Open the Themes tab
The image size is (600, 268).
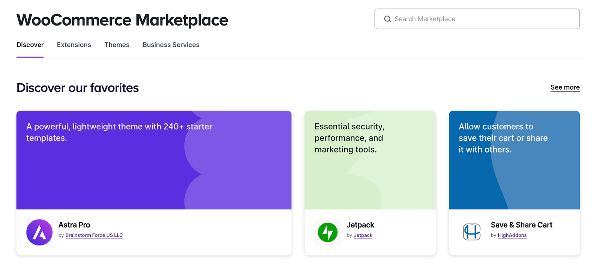117,45
